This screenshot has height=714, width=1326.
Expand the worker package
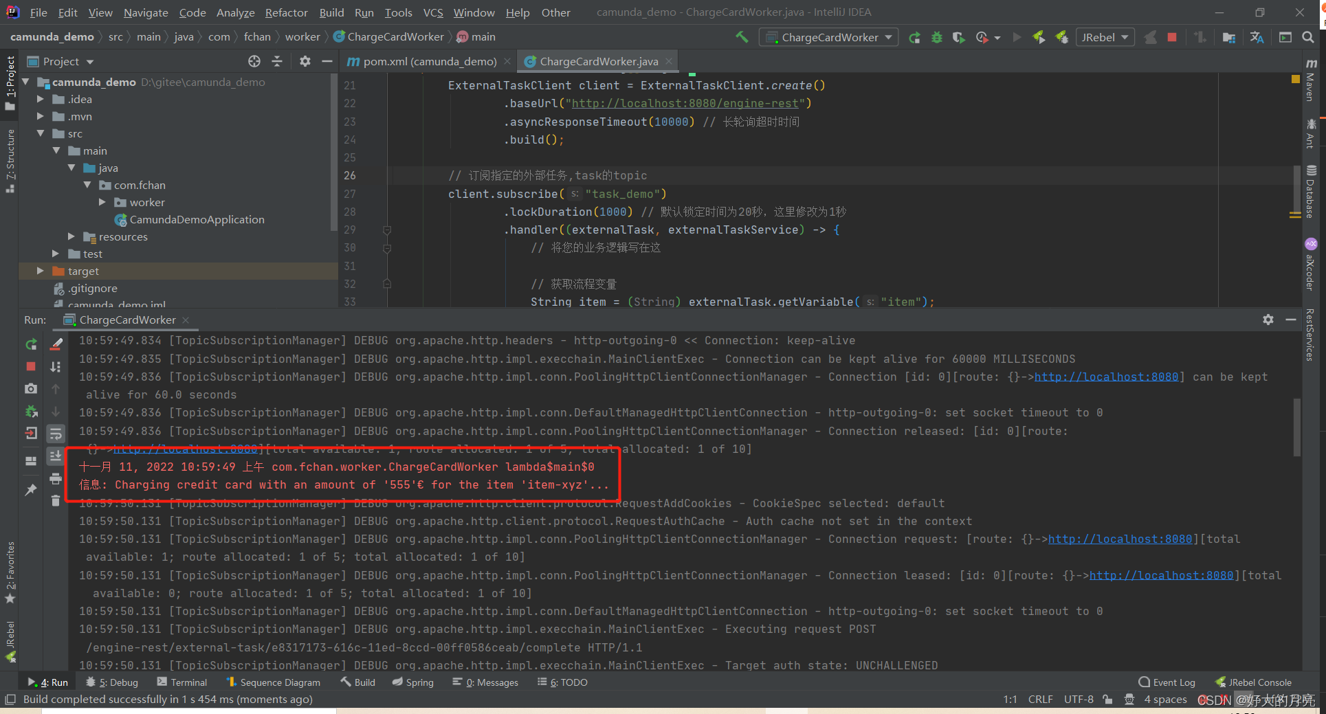pos(102,202)
